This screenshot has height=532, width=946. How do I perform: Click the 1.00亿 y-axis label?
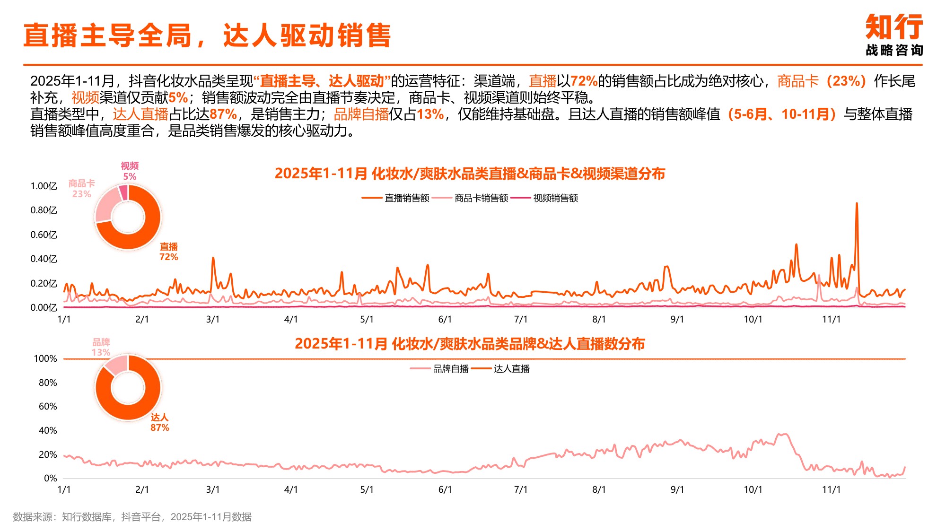point(44,186)
